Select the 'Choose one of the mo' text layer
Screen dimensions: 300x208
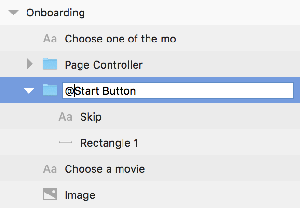tap(150, 39)
